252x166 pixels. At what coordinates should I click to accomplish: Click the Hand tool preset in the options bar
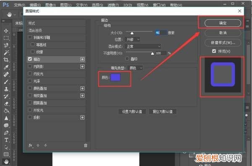(9, 15)
